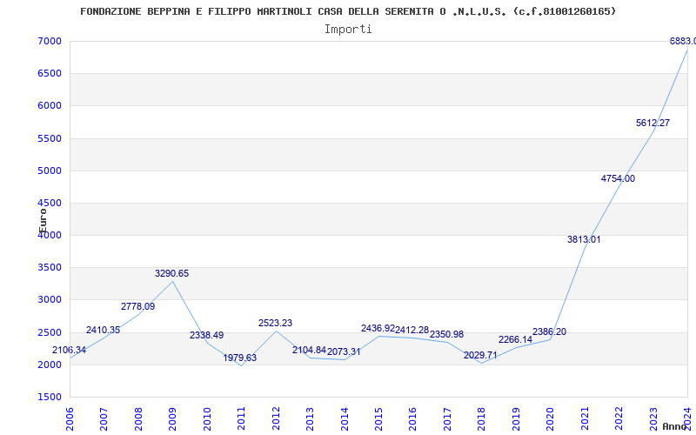Screen dimensions: 696x435
Task: Click the 5612.27 data label
Action: click(x=653, y=123)
